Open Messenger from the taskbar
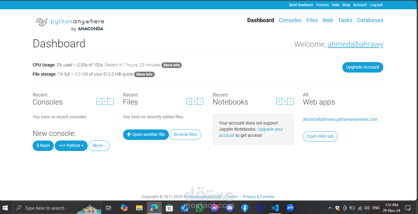This screenshot has height=214, width=418. 215,208
